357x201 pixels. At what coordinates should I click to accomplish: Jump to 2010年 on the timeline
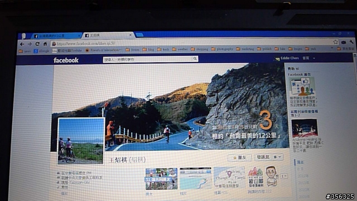(304, 190)
